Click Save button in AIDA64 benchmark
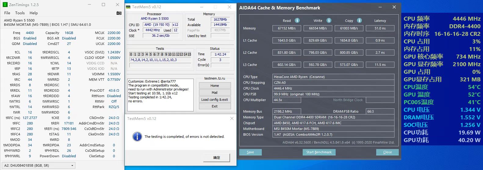This screenshot has width=483, height=170. [250, 152]
